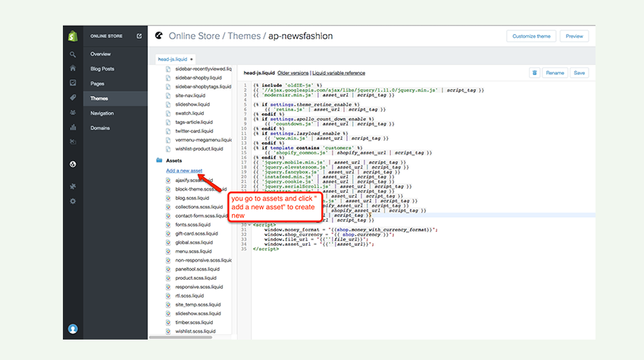Click Themes breadcrumb link
Image resolution: width=644 pixels, height=360 pixels.
pos(244,36)
